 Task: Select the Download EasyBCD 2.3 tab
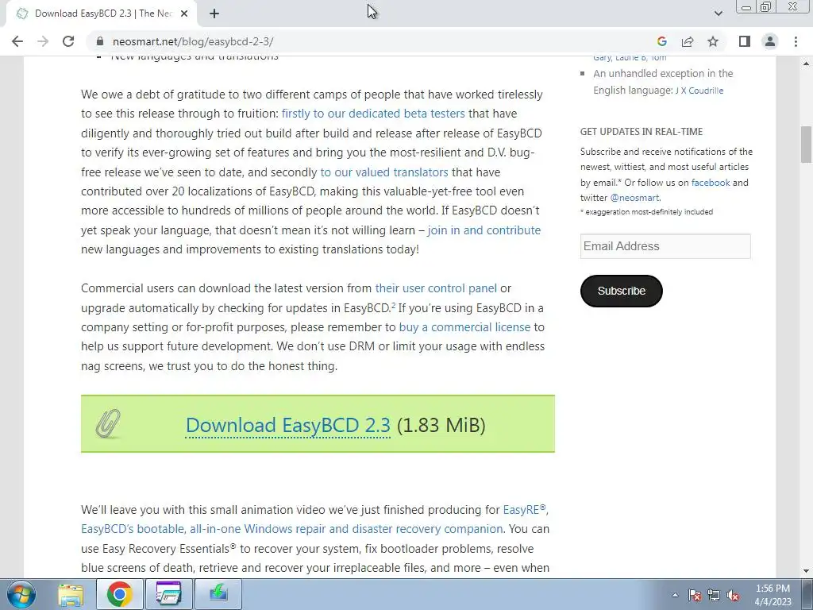102,14
